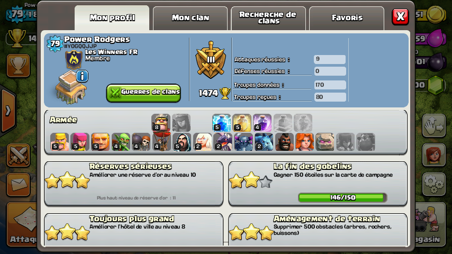The image size is (452, 254).
Task: Open the town hall info icon
Action: coord(82,76)
